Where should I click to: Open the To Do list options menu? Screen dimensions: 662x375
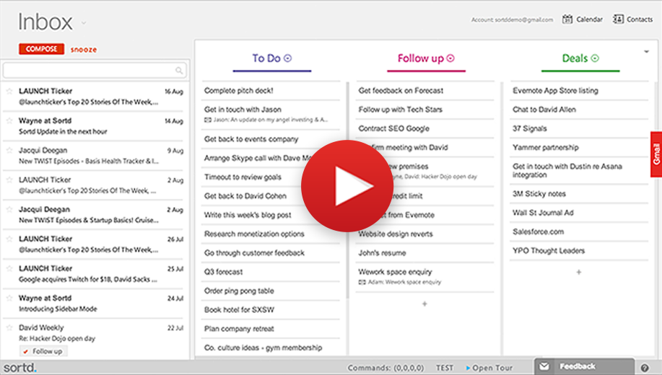[x=288, y=58]
